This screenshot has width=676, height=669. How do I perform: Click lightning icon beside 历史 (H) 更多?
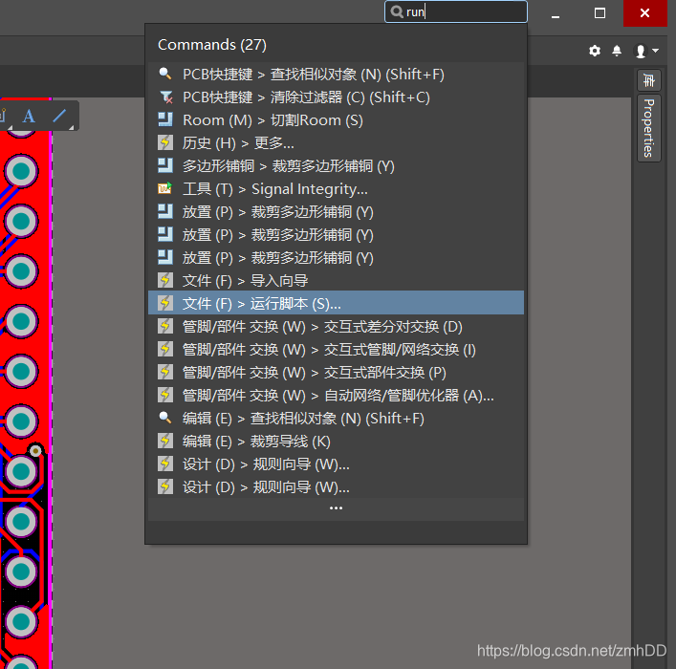[x=165, y=142]
